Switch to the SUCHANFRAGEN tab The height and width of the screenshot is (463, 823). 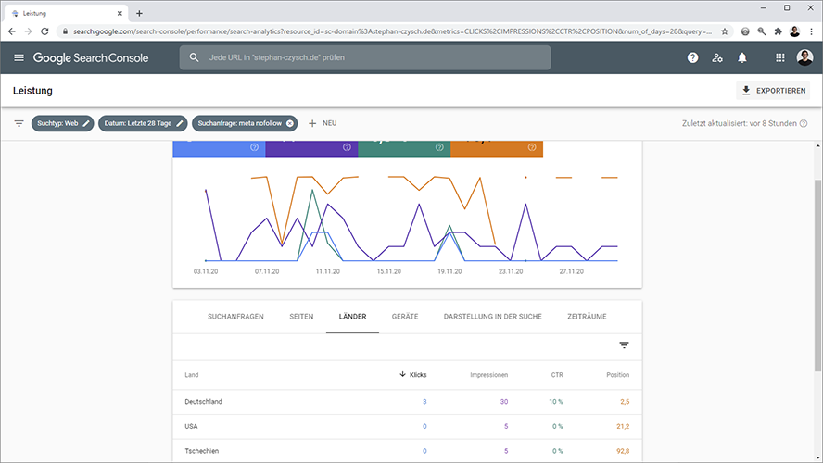235,317
